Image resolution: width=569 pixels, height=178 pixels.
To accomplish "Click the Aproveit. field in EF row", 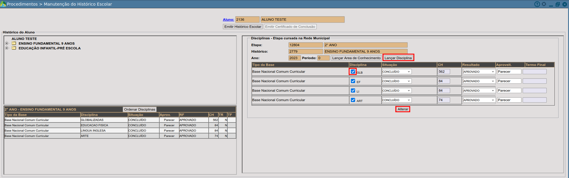I will point(509,81).
